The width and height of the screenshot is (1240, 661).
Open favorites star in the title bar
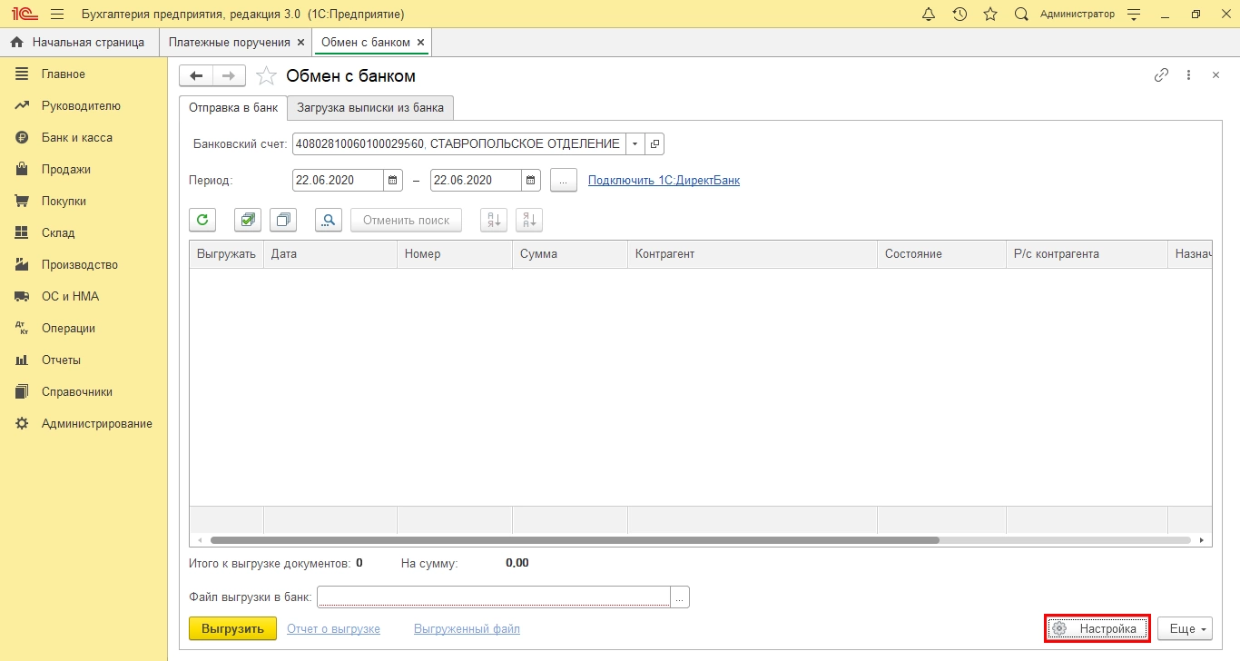pyautogui.click(x=990, y=15)
